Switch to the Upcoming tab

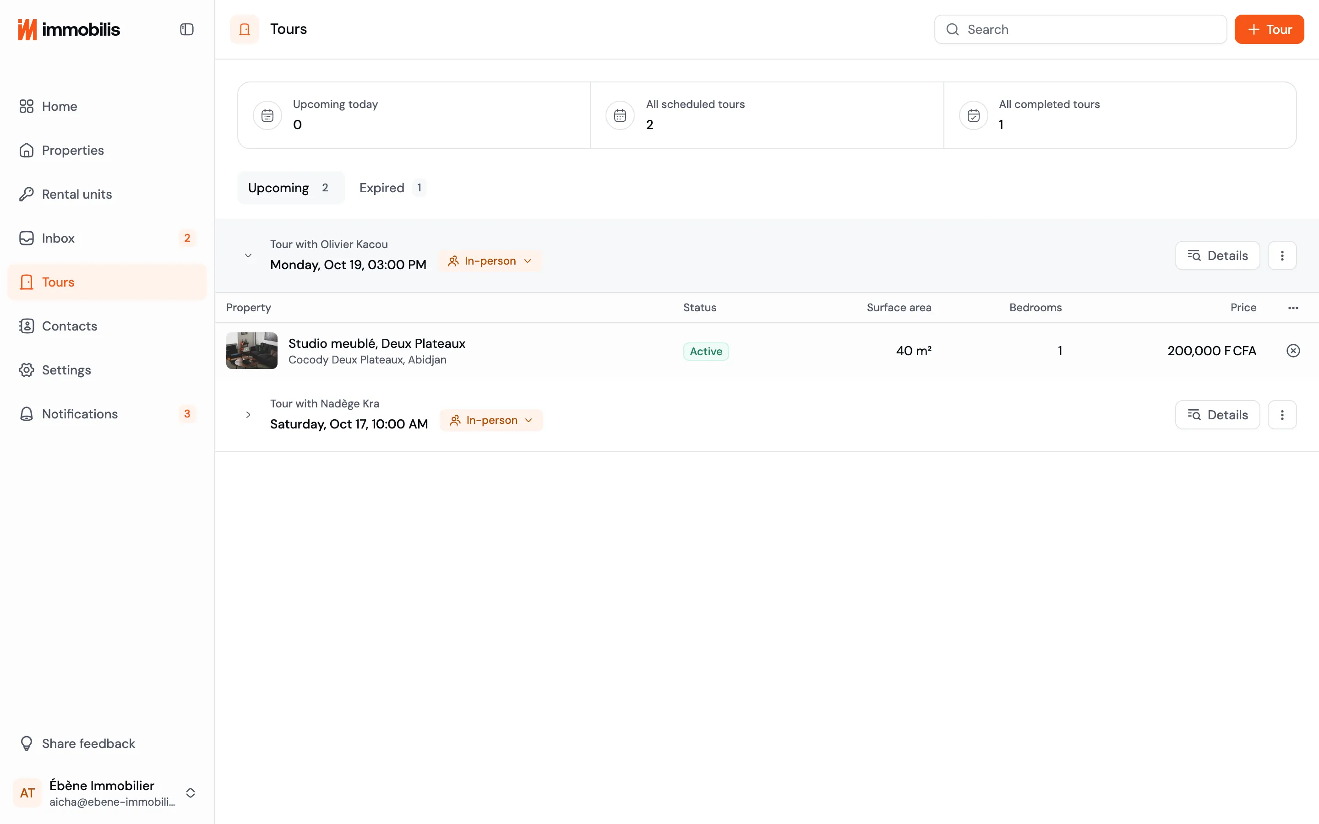pos(290,188)
